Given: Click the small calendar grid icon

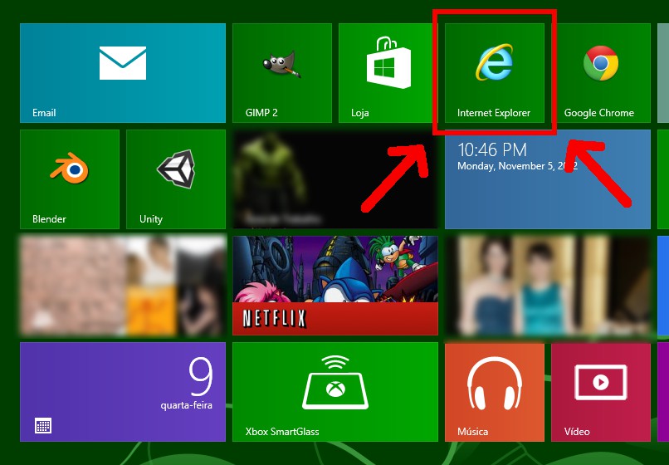Looking at the screenshot, I should tap(43, 425).
